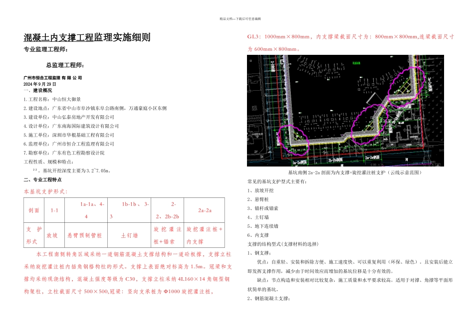Click the table cell 放坡
474x335 pixels.
pos(54,235)
